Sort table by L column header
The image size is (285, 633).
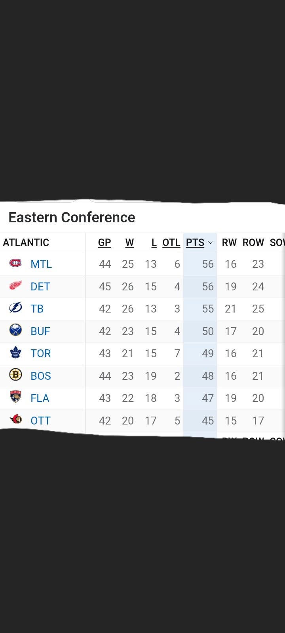154,243
